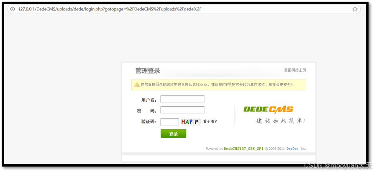Click the 'Powered by' footer text
The height and width of the screenshot is (172, 374).
click(214, 149)
